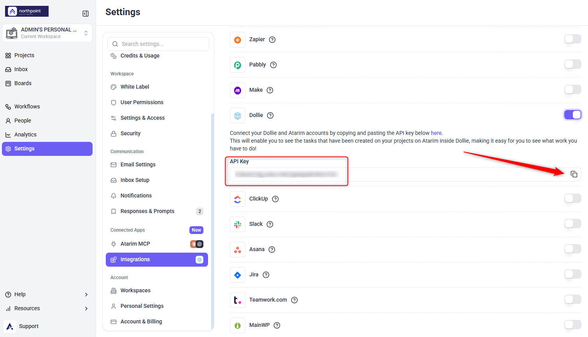Open Inbox Setup settings
The width and height of the screenshot is (588, 337).
[x=157, y=180]
